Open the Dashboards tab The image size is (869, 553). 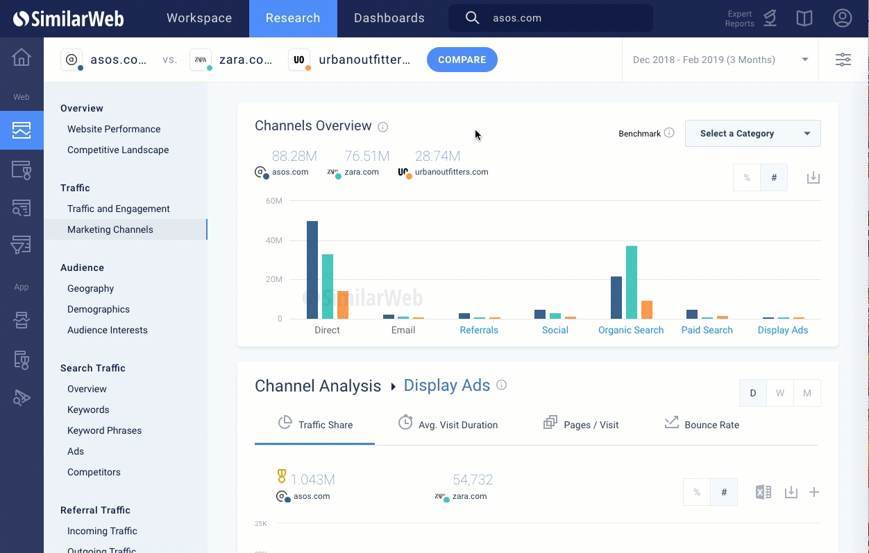coord(389,19)
